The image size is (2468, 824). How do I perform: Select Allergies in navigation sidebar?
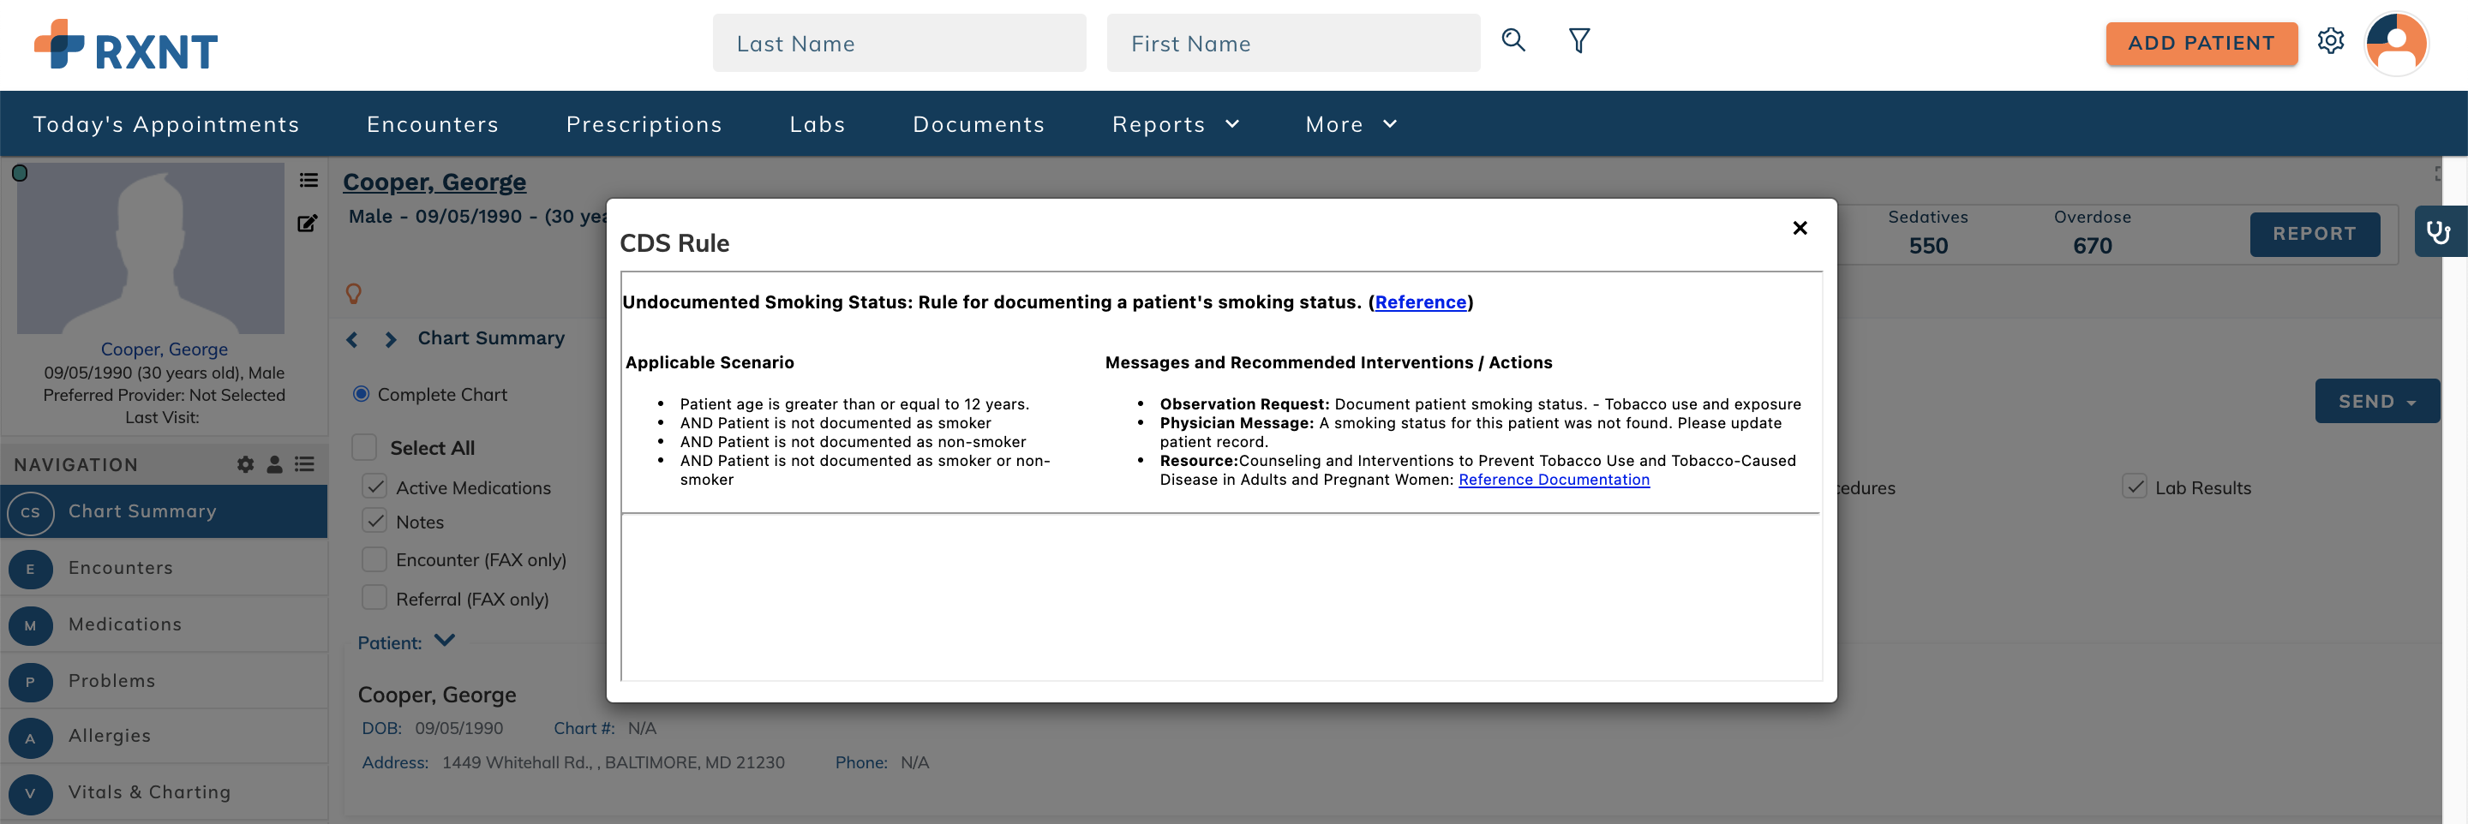(164, 737)
